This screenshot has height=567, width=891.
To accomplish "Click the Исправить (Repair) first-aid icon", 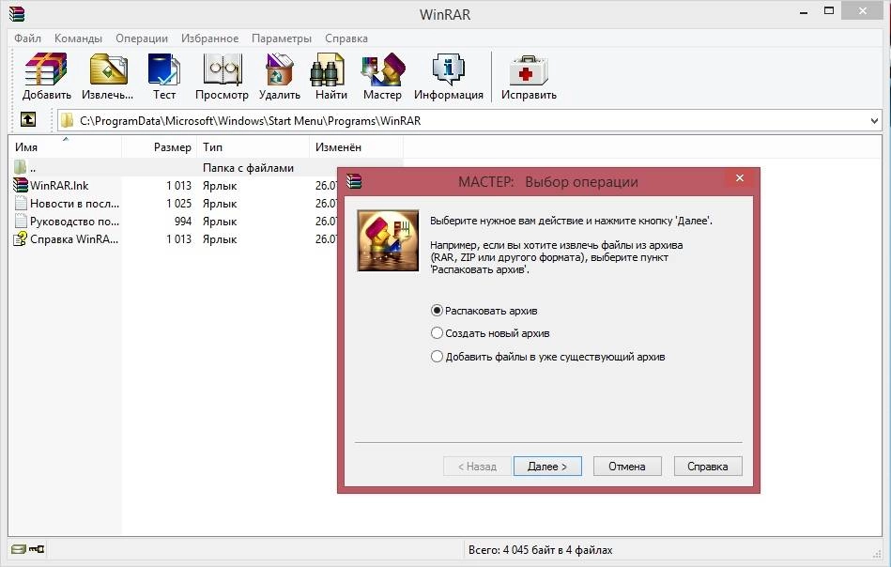I will (x=529, y=69).
